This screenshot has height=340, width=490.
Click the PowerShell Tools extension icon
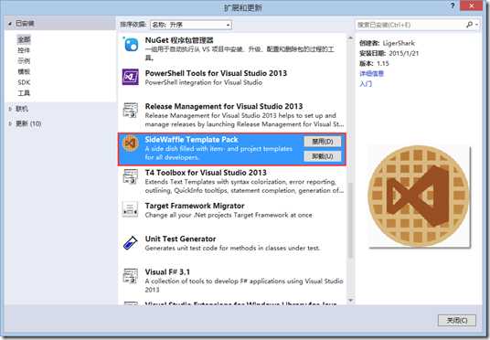pyautogui.click(x=131, y=77)
